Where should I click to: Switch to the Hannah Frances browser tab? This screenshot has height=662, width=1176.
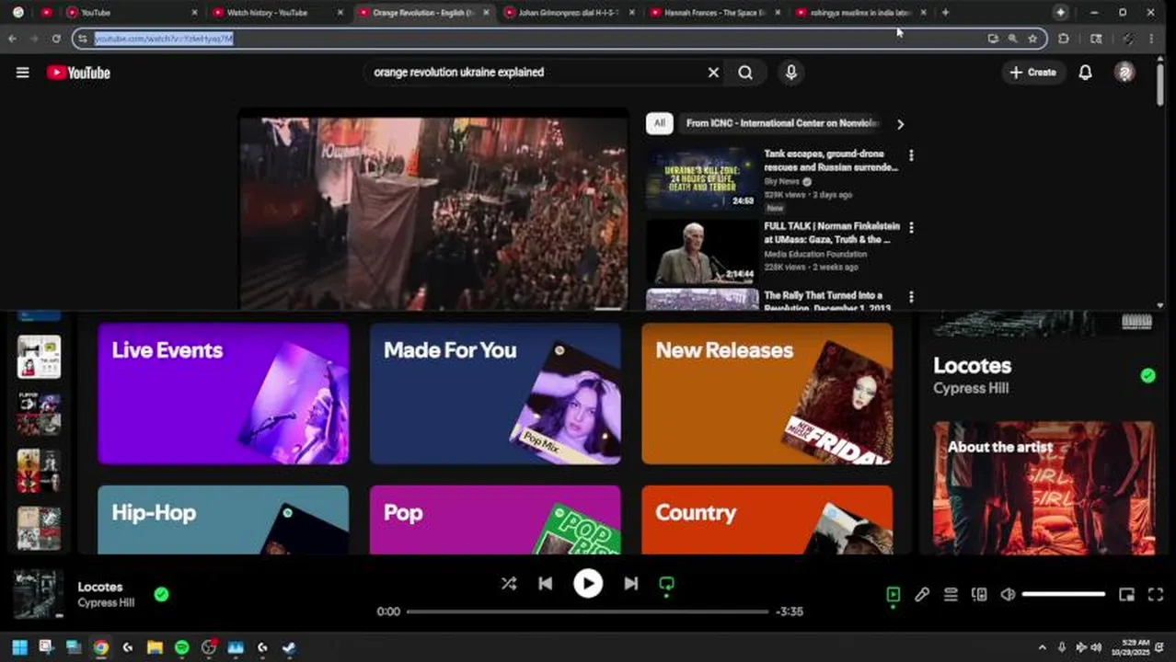pyautogui.click(x=714, y=13)
